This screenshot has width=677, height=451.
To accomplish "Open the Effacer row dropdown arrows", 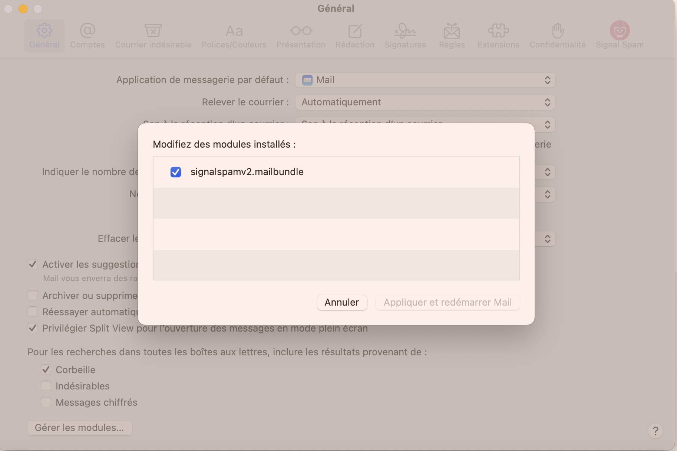I will (x=547, y=239).
